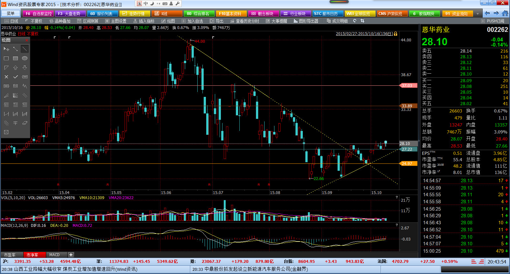Open 60 报价列表 quote list
Screen dimensions: 510x274
pos(102,14)
